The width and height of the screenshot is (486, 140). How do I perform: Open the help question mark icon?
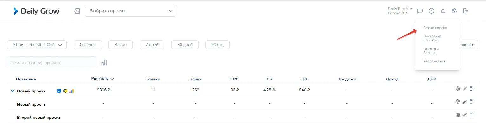431,11
